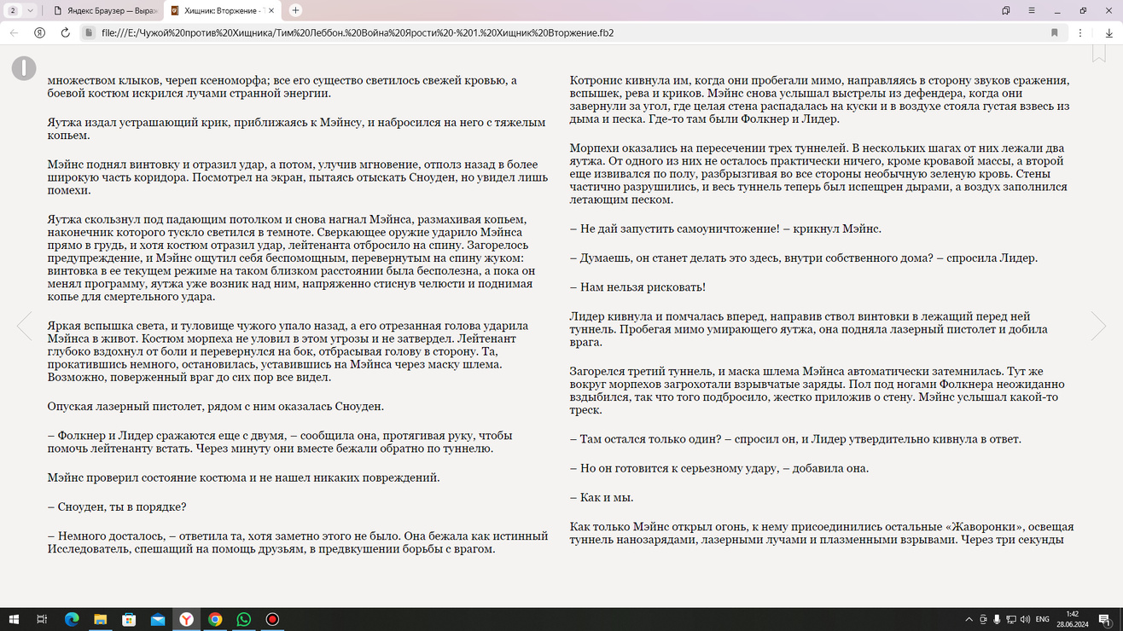Click the line '– Нам нельзя рисковать!'
This screenshot has width=1123, height=631.
click(x=637, y=287)
